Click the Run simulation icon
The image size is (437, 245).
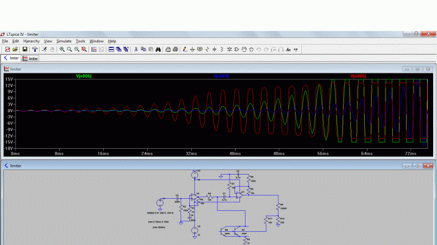click(44, 49)
